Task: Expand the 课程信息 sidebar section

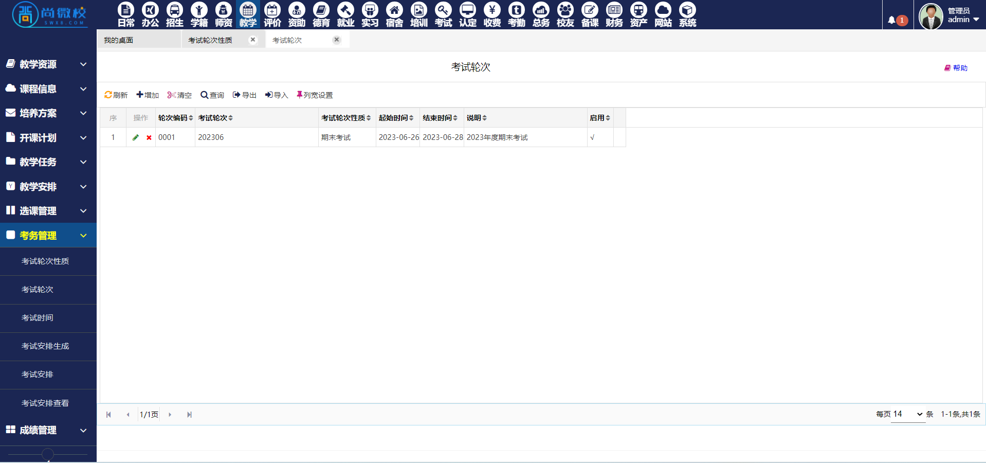Action: 48,88
